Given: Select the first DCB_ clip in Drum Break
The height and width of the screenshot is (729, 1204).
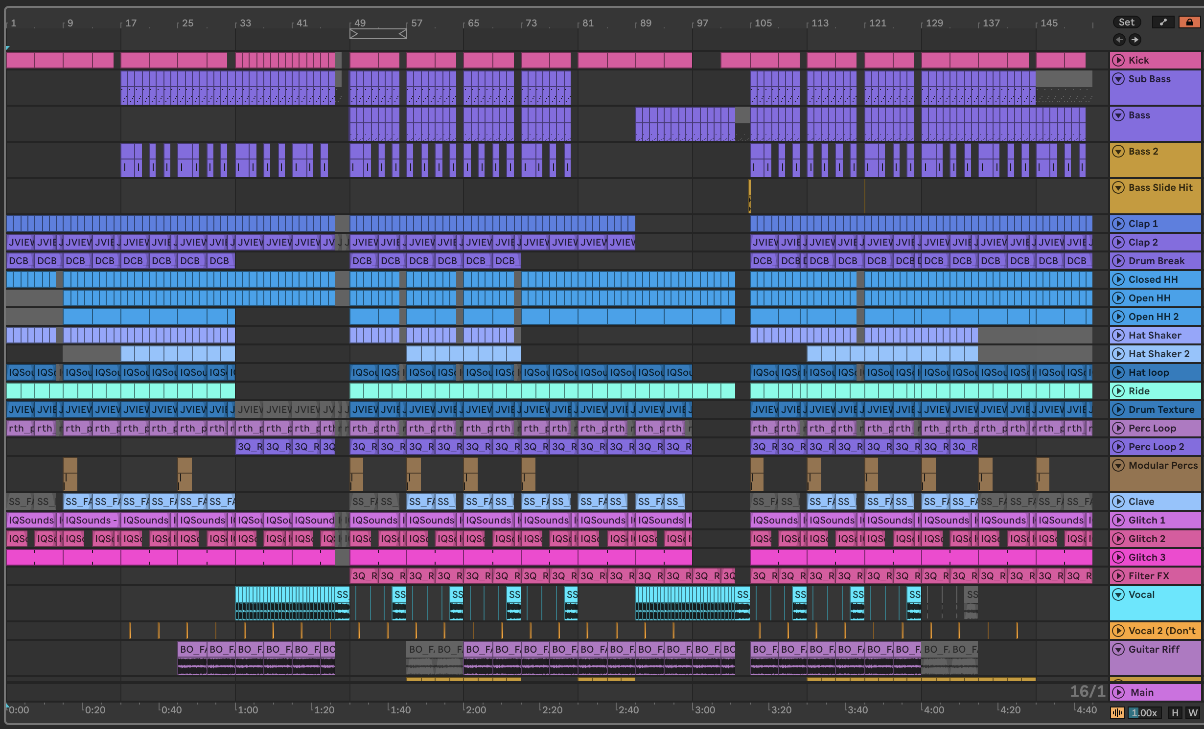Looking at the screenshot, I should (x=21, y=261).
